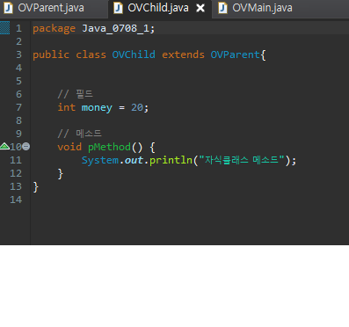
Task: Click the '// 필드' comment on line 6
Action: click(x=76, y=94)
